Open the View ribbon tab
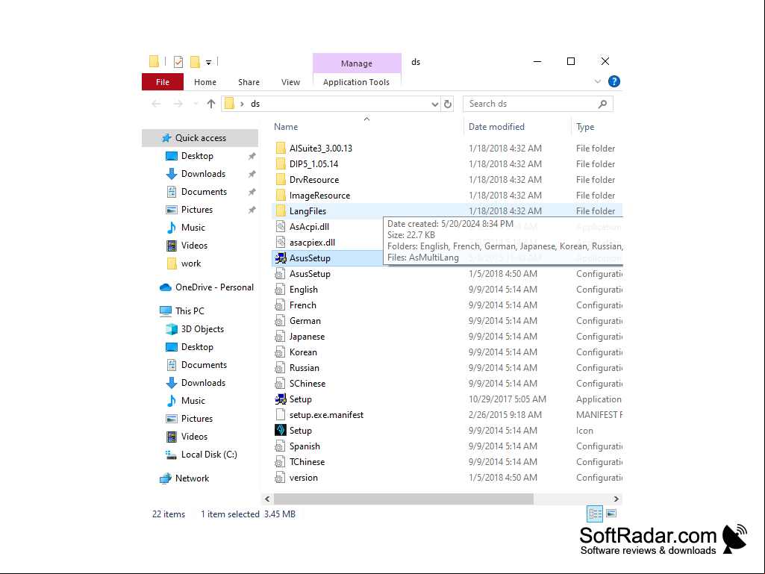Viewport: 765px width, 574px height. tap(290, 82)
